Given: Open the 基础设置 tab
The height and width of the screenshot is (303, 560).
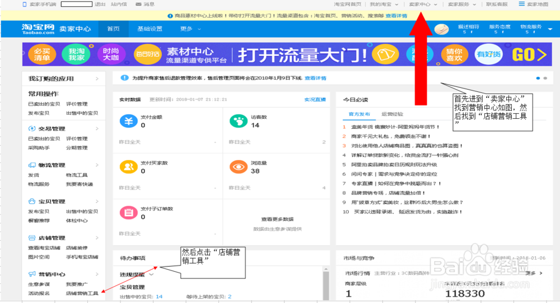Looking at the screenshot, I should tap(150, 29).
